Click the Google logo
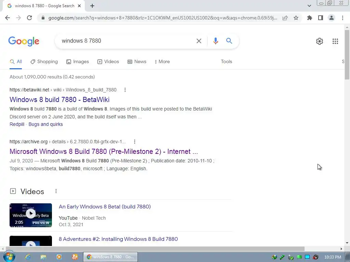The image size is (350, 262). coord(24,41)
